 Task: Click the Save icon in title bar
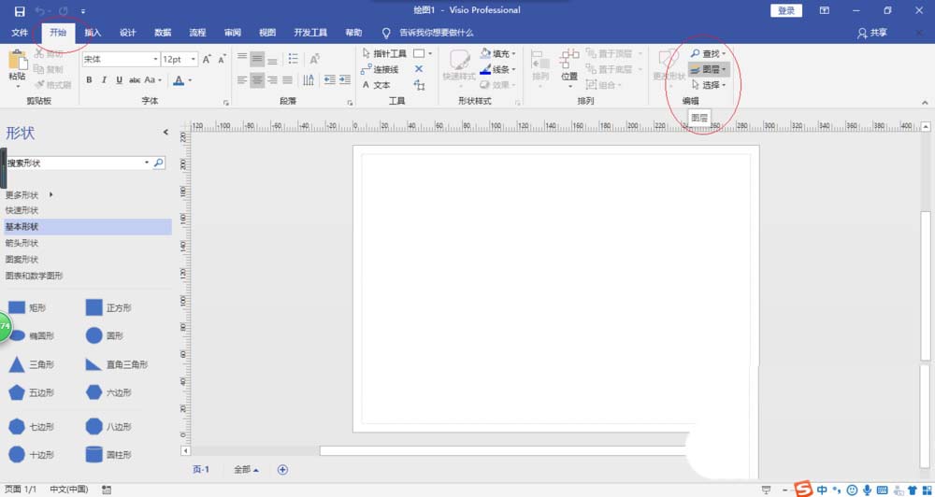(20, 10)
